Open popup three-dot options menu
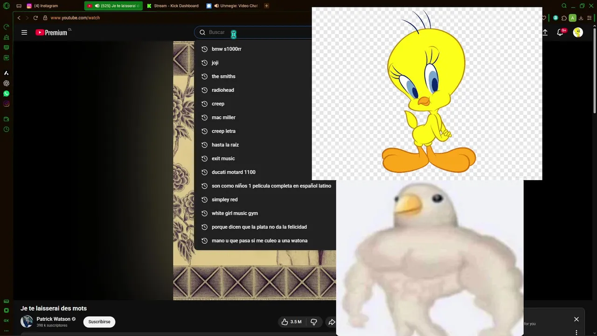 576,333
